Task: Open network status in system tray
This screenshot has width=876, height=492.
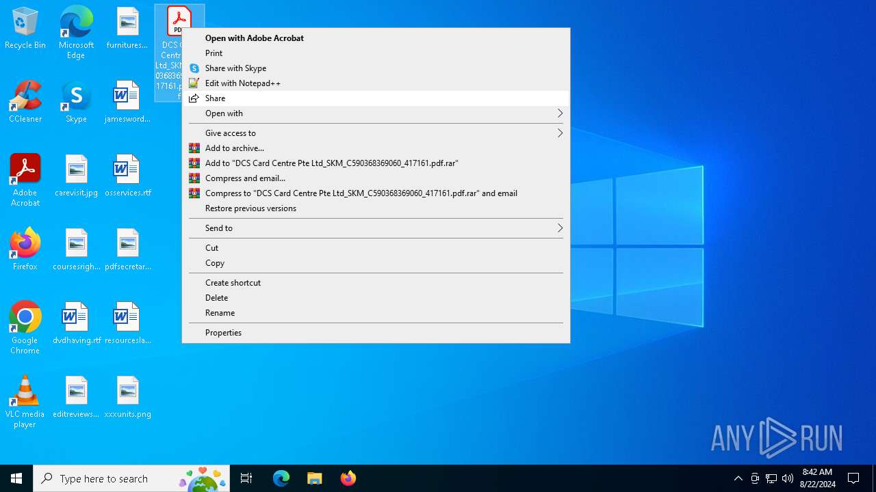Action: 771,478
